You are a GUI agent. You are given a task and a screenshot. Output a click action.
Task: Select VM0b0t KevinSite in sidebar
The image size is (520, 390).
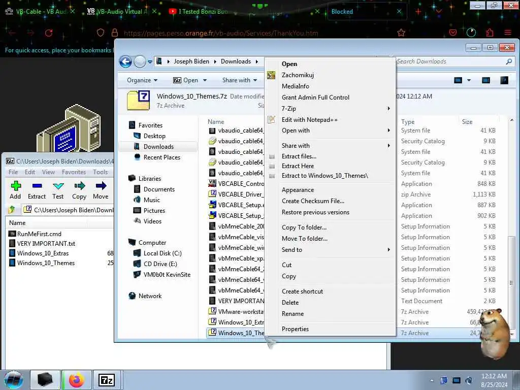[x=167, y=275]
